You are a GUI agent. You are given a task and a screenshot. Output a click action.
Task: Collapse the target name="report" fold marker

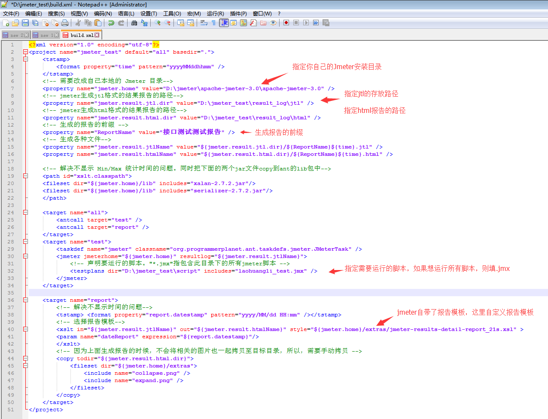pyautogui.click(x=25, y=300)
